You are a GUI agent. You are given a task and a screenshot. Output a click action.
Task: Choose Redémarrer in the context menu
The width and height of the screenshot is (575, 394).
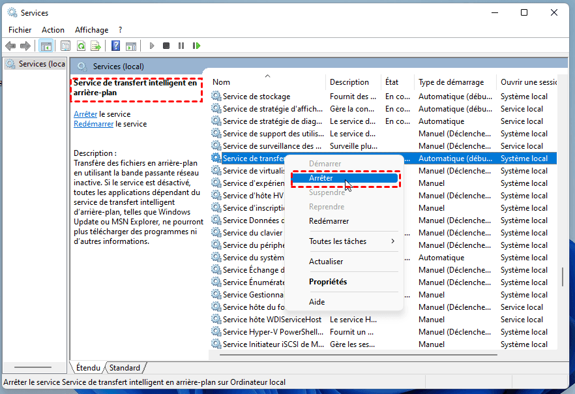(x=345, y=221)
